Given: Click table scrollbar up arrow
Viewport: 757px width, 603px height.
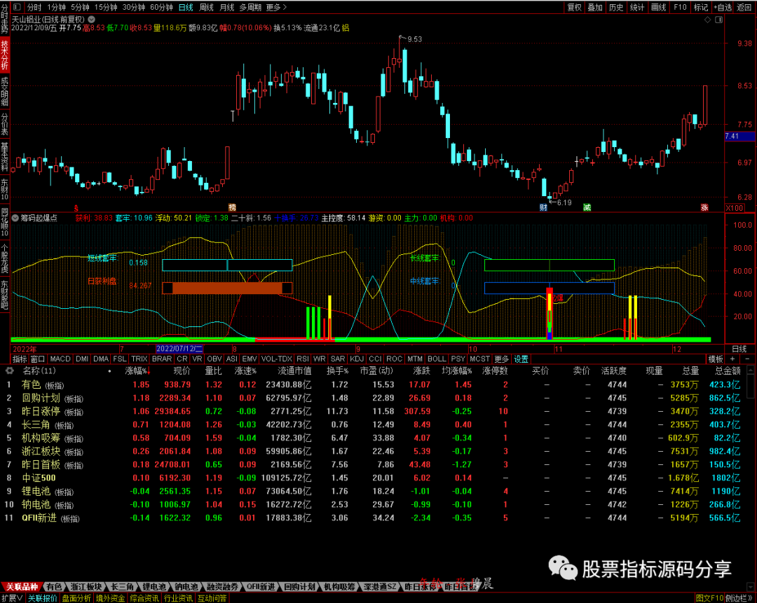Looking at the screenshot, I should (750, 370).
